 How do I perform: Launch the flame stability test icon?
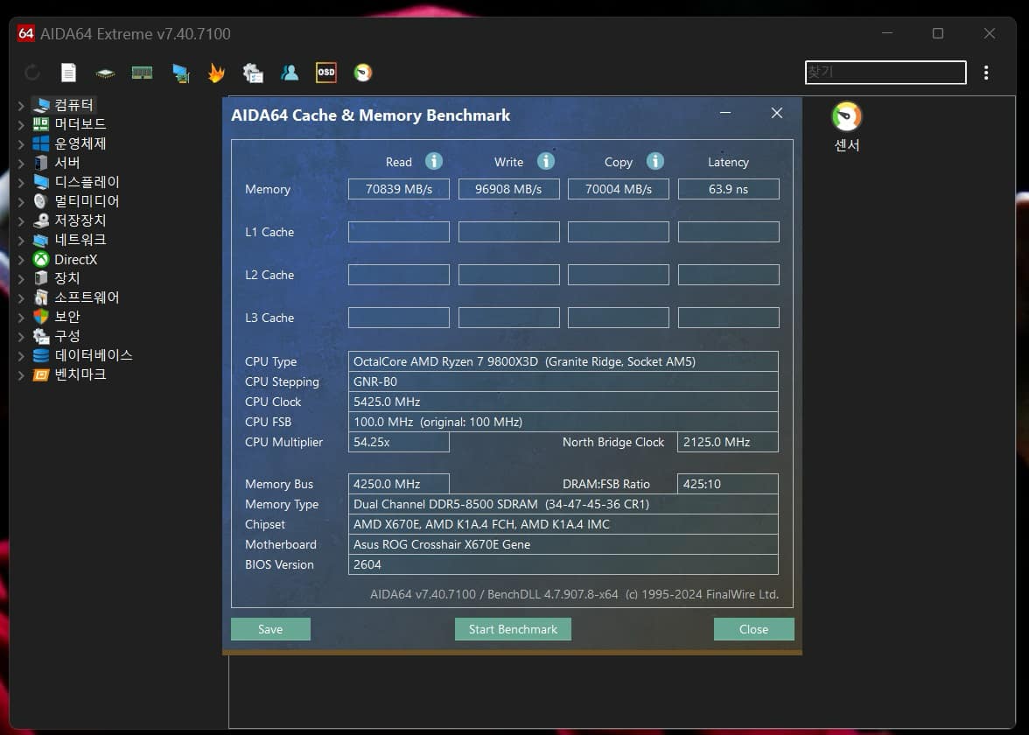click(216, 73)
